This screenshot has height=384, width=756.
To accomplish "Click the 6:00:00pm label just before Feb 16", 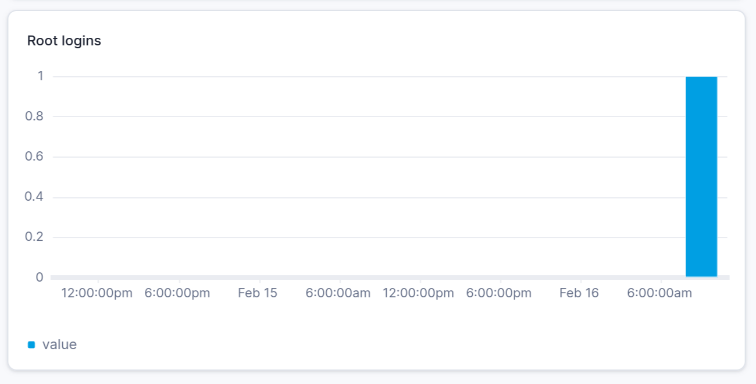I will pyautogui.click(x=499, y=293).
